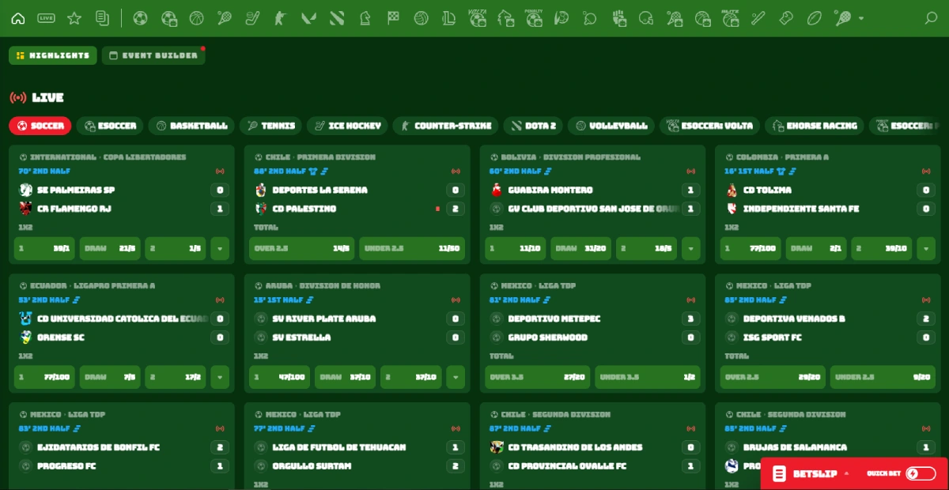Viewport: 949px width, 490px height.
Task: Expand more sports dropdown arrow in top bar
Action: point(860,18)
